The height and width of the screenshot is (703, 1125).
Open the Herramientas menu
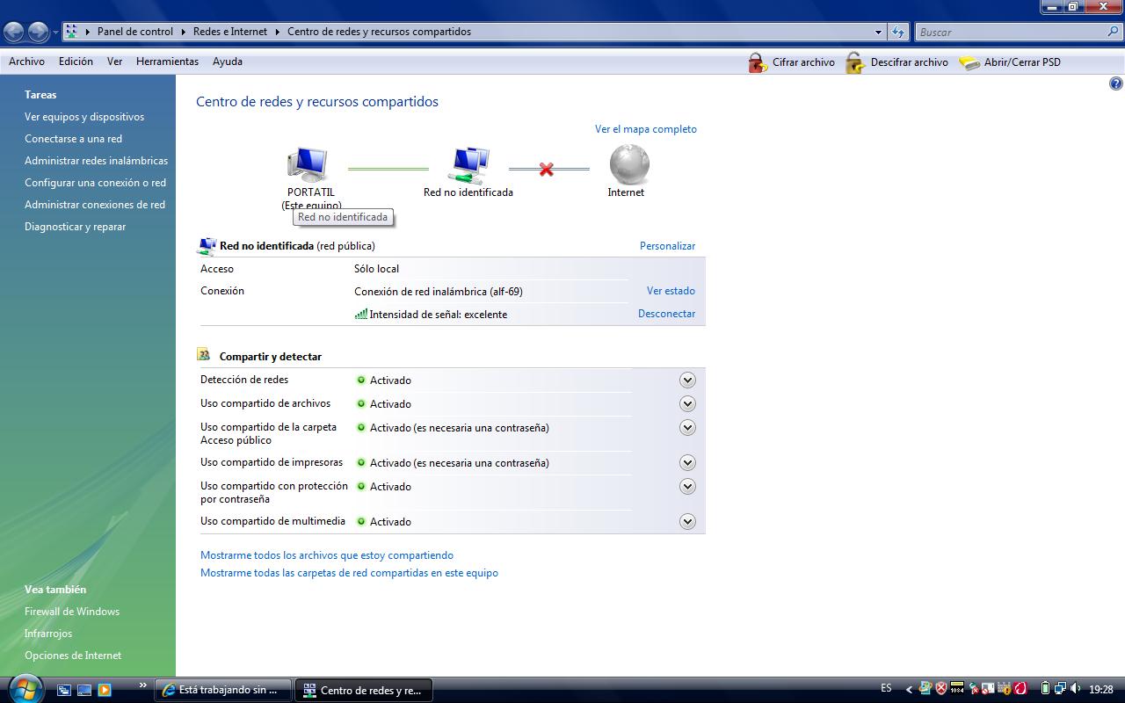click(x=167, y=62)
